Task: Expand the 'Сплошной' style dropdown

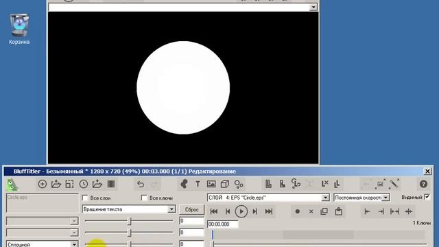Action: (x=74, y=244)
